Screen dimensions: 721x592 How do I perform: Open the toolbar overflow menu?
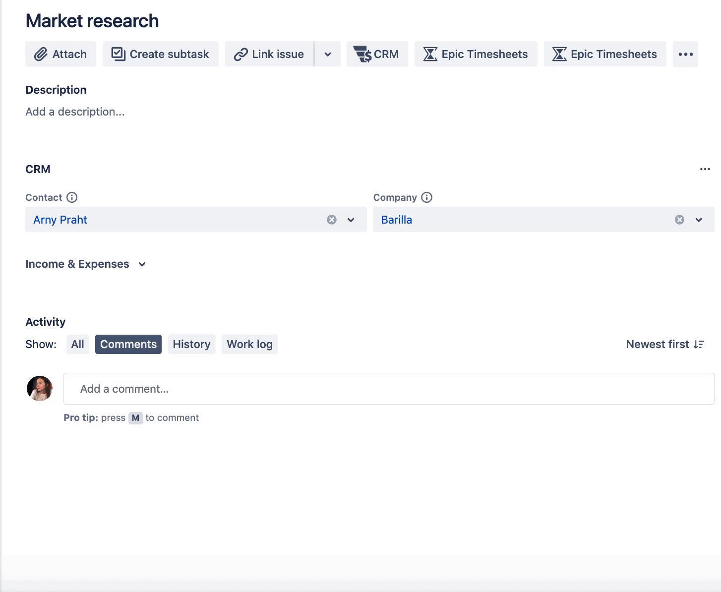point(685,54)
